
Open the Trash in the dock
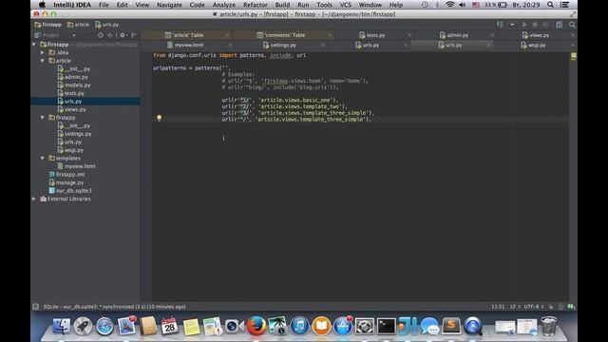coord(549,326)
